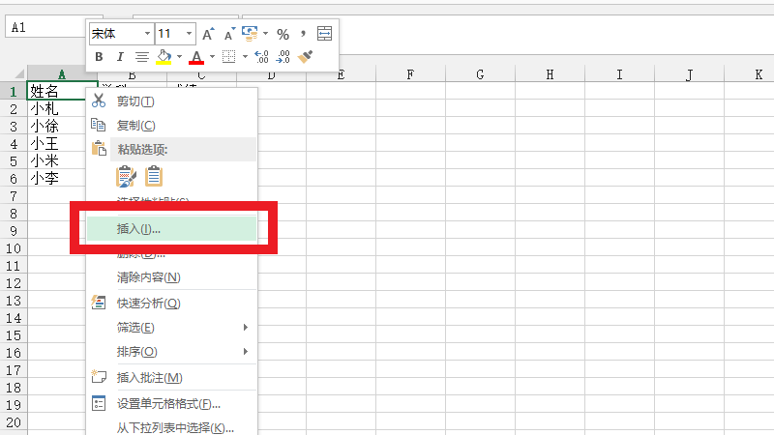Toggle center alignment in mini toolbar
The height and width of the screenshot is (435, 774).
(x=141, y=57)
